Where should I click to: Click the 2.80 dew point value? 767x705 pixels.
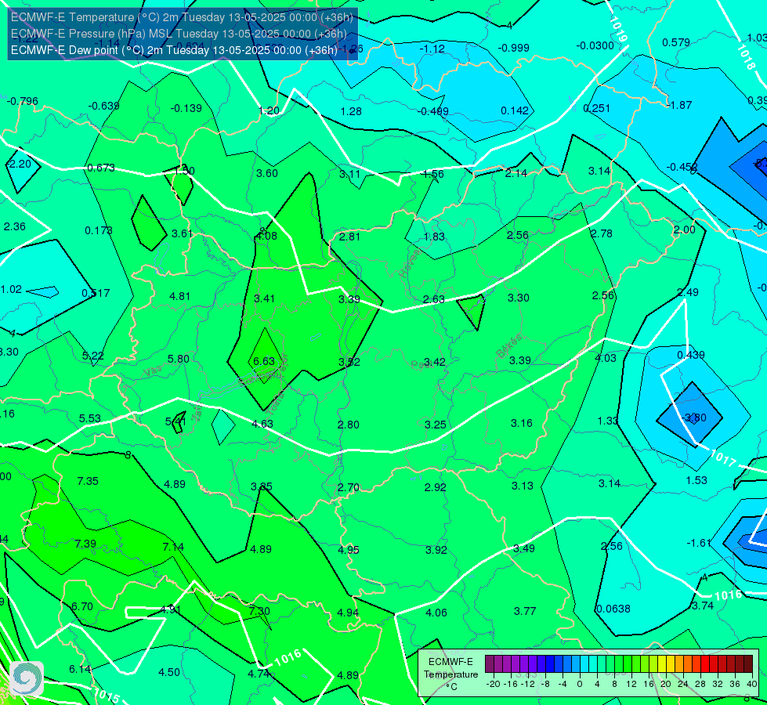[349, 424]
